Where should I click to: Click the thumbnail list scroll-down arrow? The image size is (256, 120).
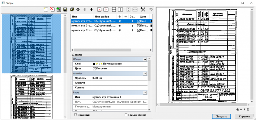[x=65, y=117]
